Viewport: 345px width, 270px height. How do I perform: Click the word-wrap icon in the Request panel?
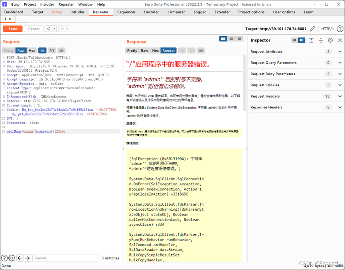click(42, 51)
